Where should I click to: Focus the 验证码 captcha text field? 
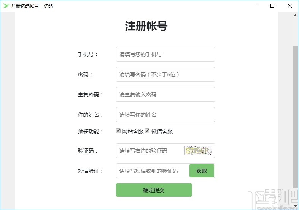150,151
